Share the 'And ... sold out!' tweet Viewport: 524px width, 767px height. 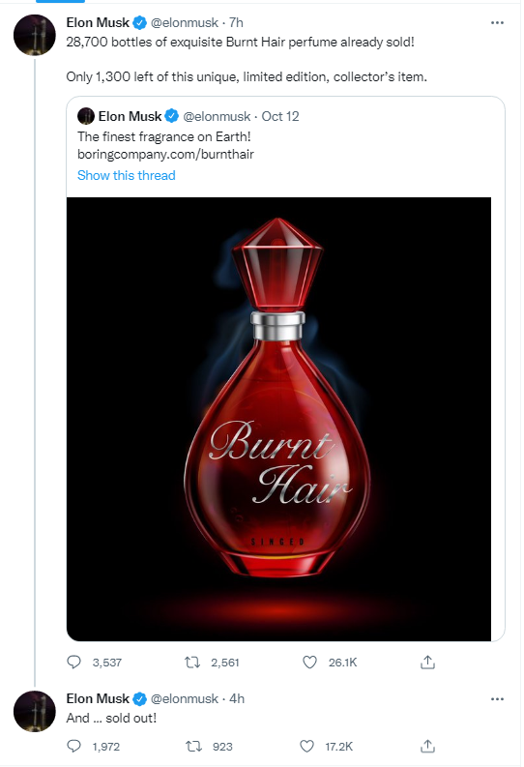coord(427,747)
